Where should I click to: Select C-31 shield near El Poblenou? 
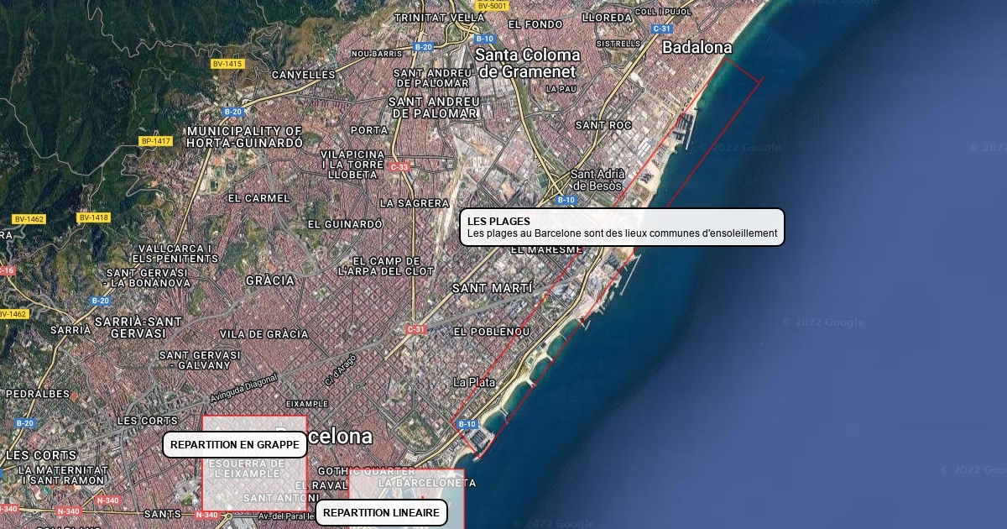coord(415,329)
